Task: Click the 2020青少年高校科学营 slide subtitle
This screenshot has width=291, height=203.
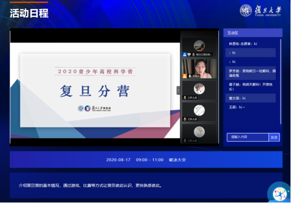Action: (95, 71)
